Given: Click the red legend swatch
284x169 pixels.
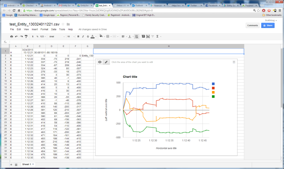Looking at the screenshot, I should (213, 88).
